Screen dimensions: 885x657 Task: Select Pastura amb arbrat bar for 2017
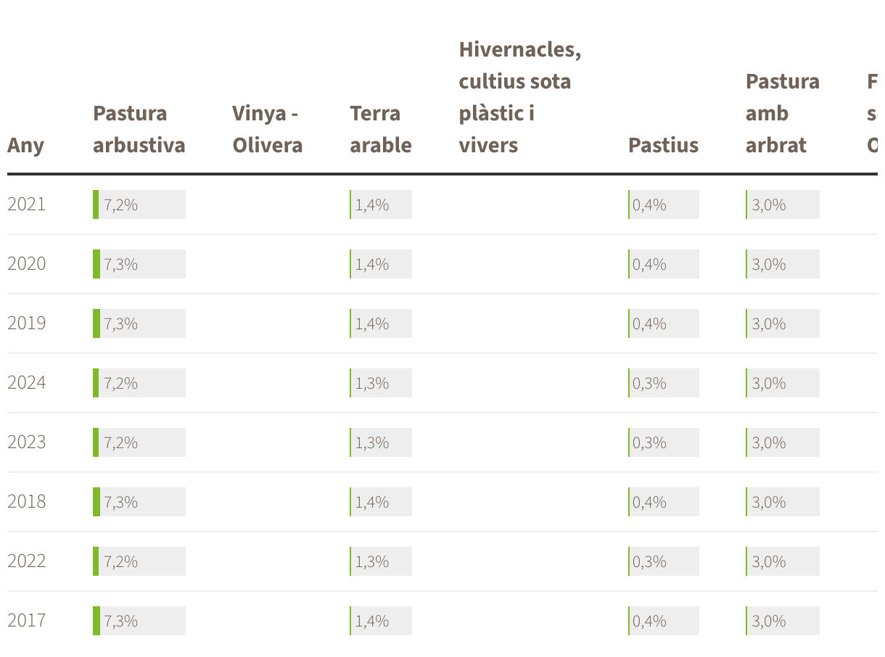click(x=783, y=621)
